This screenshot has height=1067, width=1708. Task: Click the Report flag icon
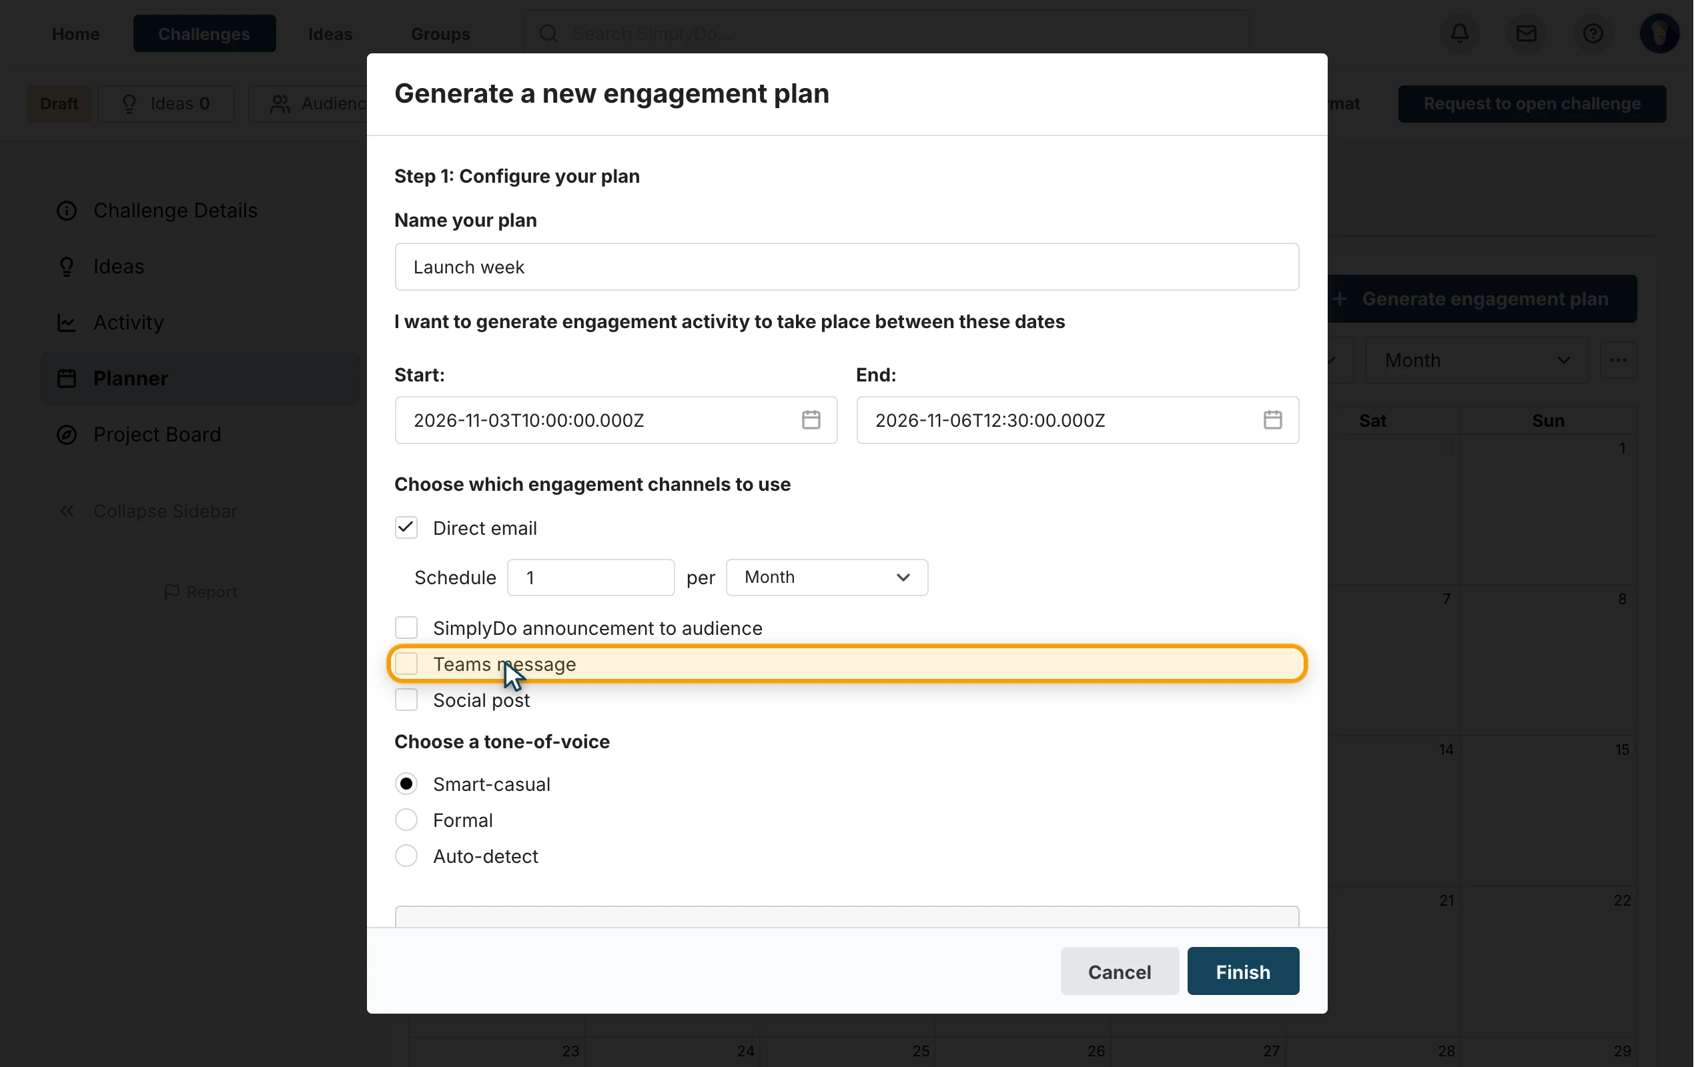(x=171, y=592)
